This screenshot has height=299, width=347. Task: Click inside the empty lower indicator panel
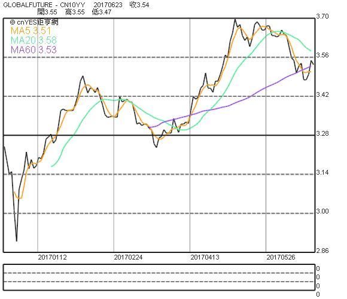click(159, 277)
